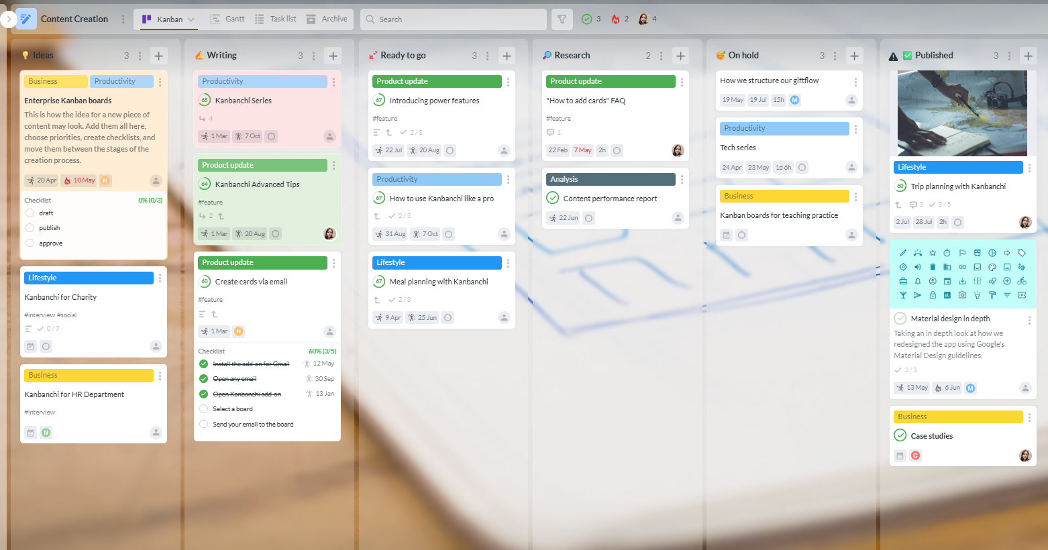The image size is (1048, 550).
Task: Open Ideas list options menu
Action: [x=140, y=56]
